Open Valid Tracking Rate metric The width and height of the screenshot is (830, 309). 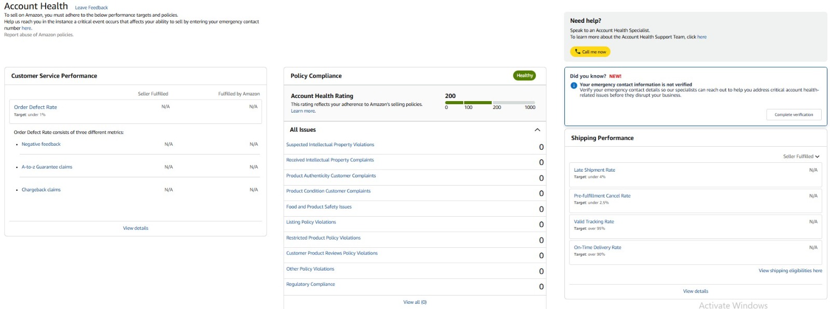[594, 221]
